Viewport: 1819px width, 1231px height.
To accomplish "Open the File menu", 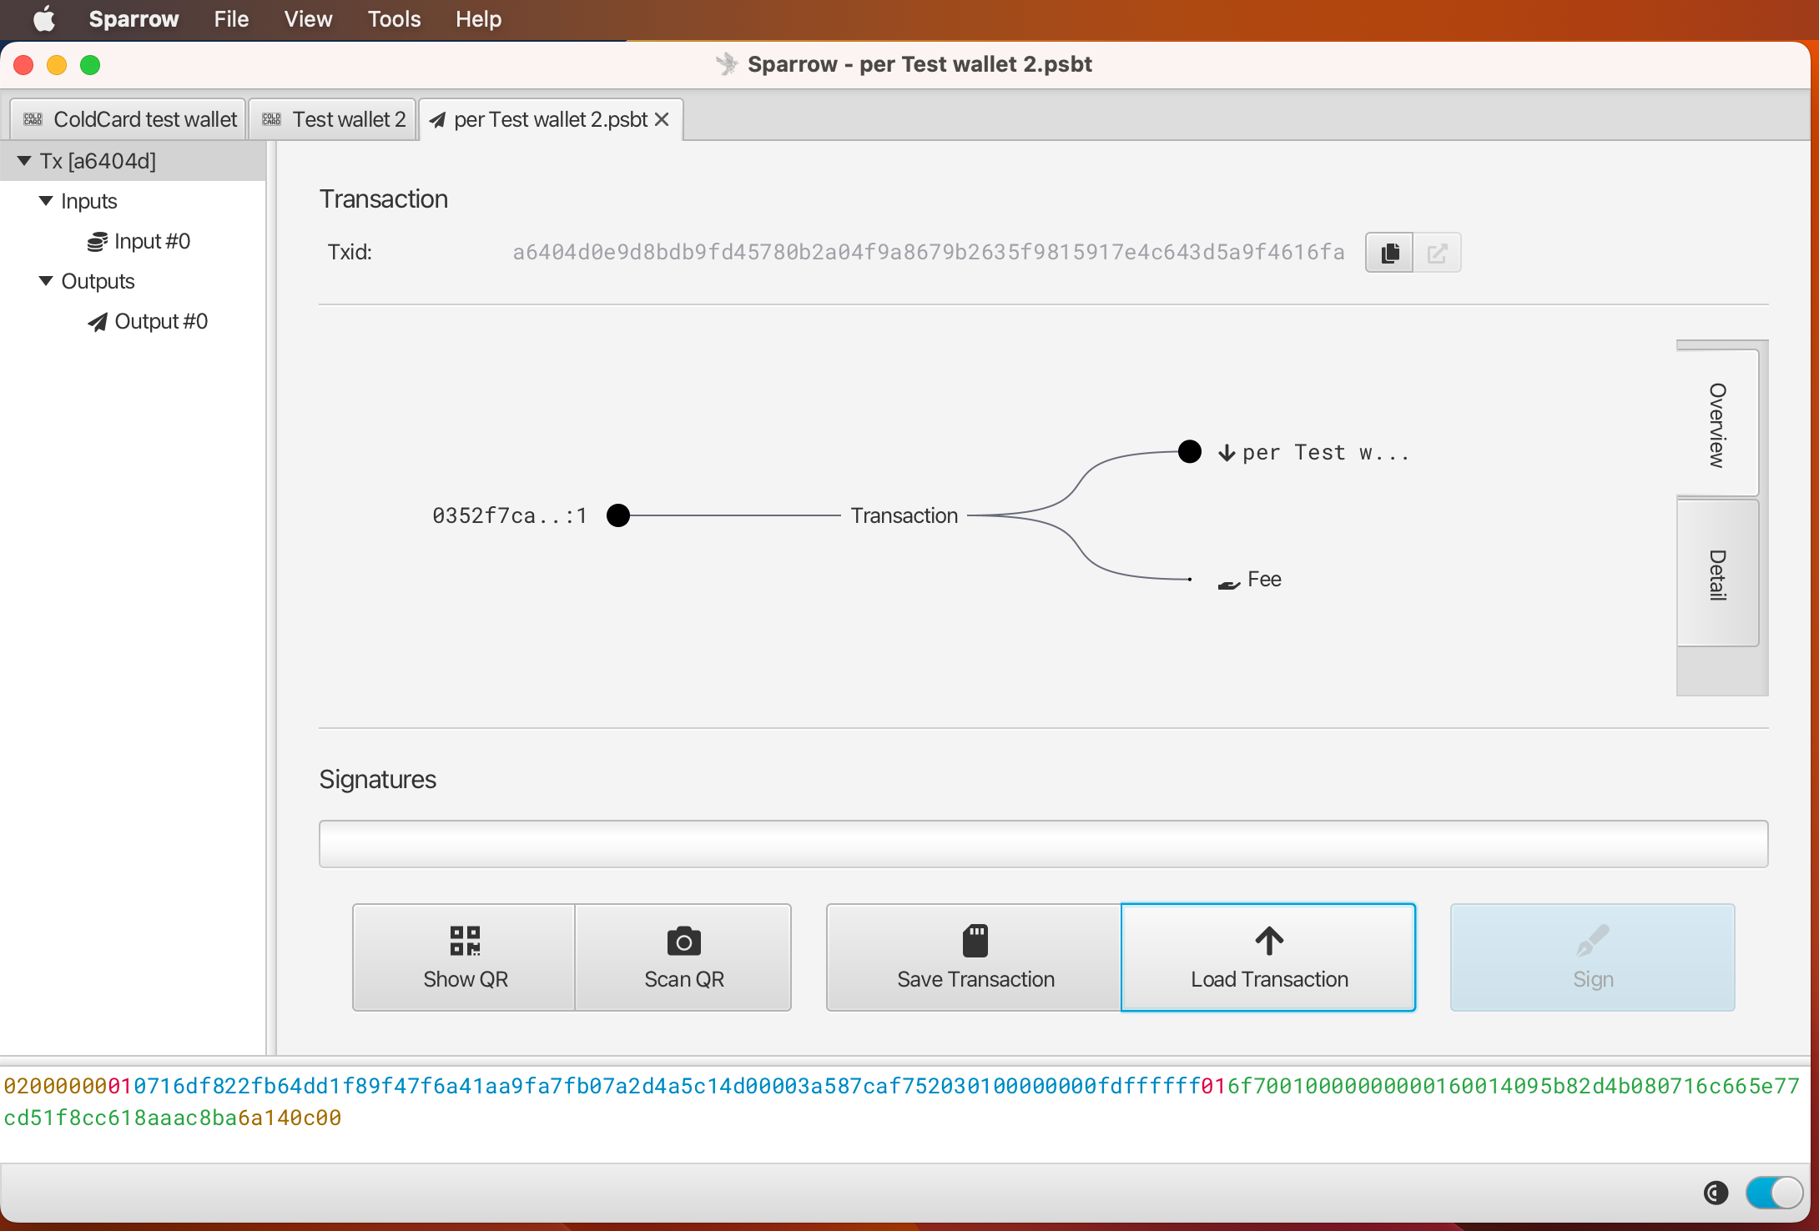I will 231,19.
